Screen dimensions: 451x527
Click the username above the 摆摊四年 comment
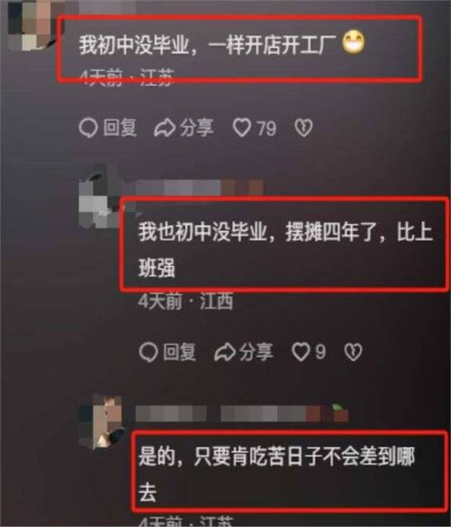pos(199,188)
